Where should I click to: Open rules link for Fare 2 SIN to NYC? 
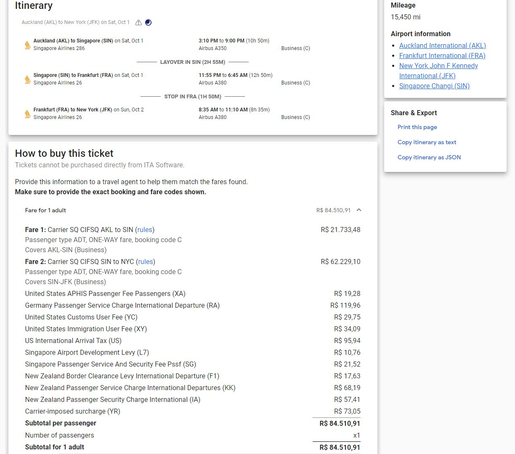[146, 261]
